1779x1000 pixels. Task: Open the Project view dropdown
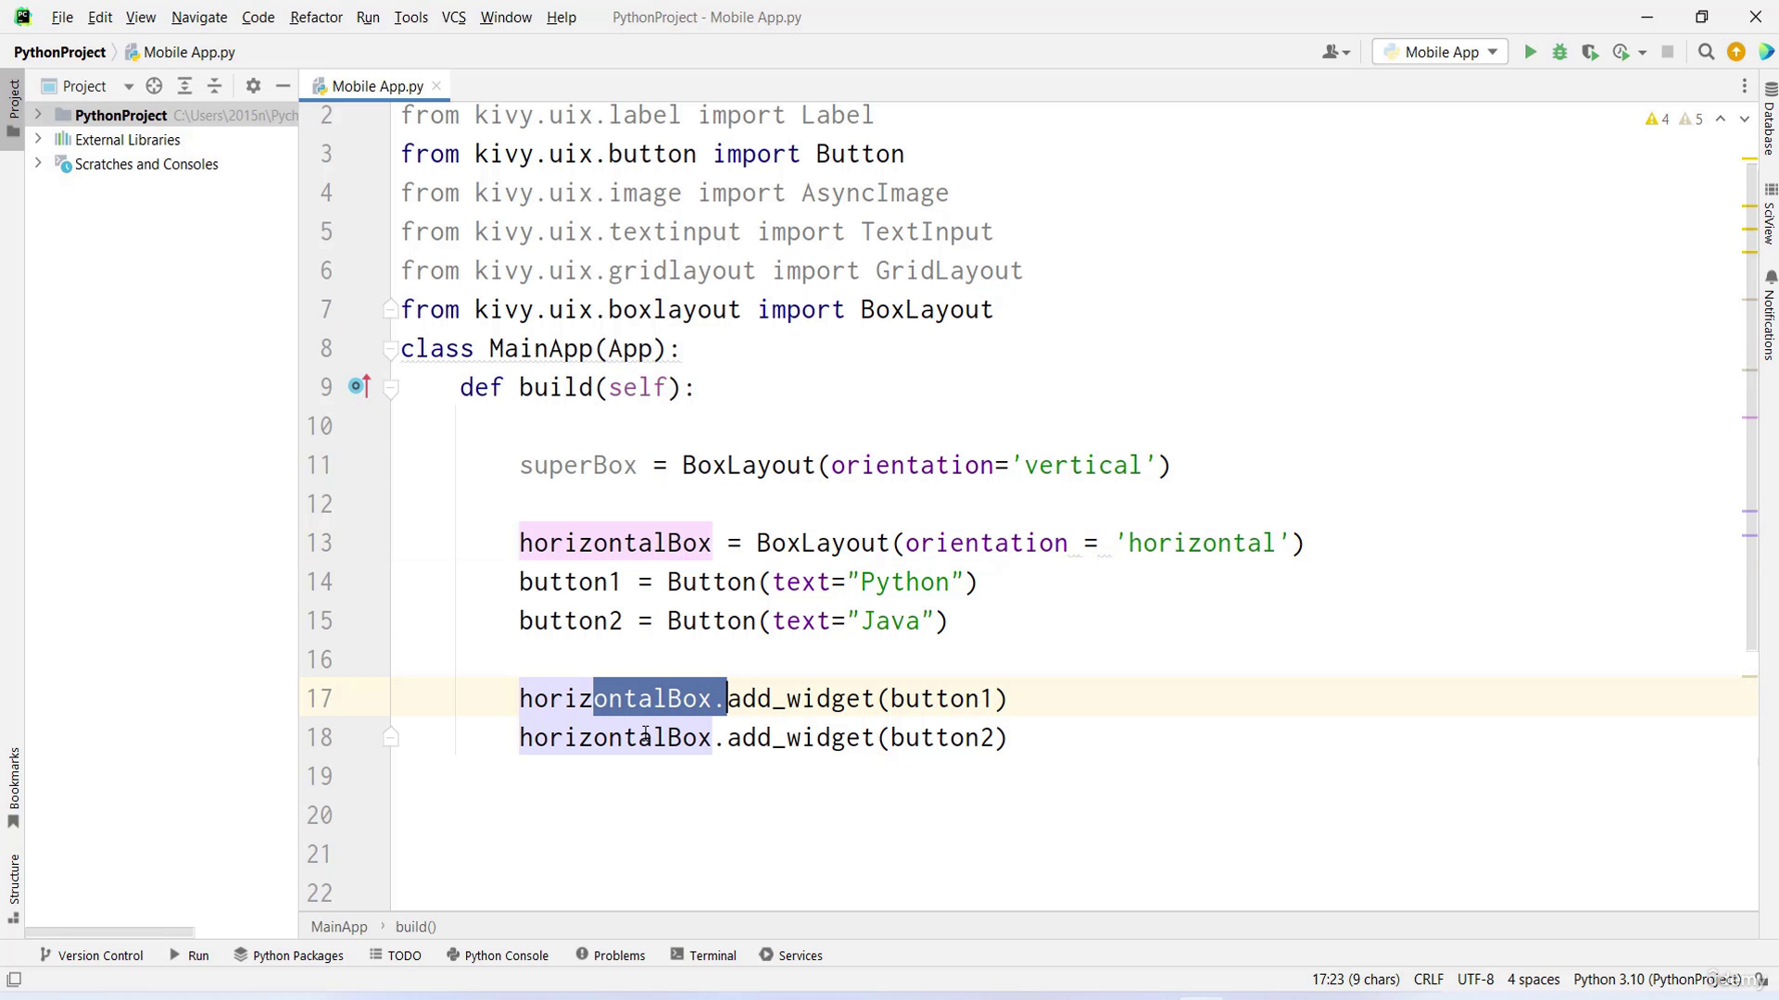click(x=129, y=86)
